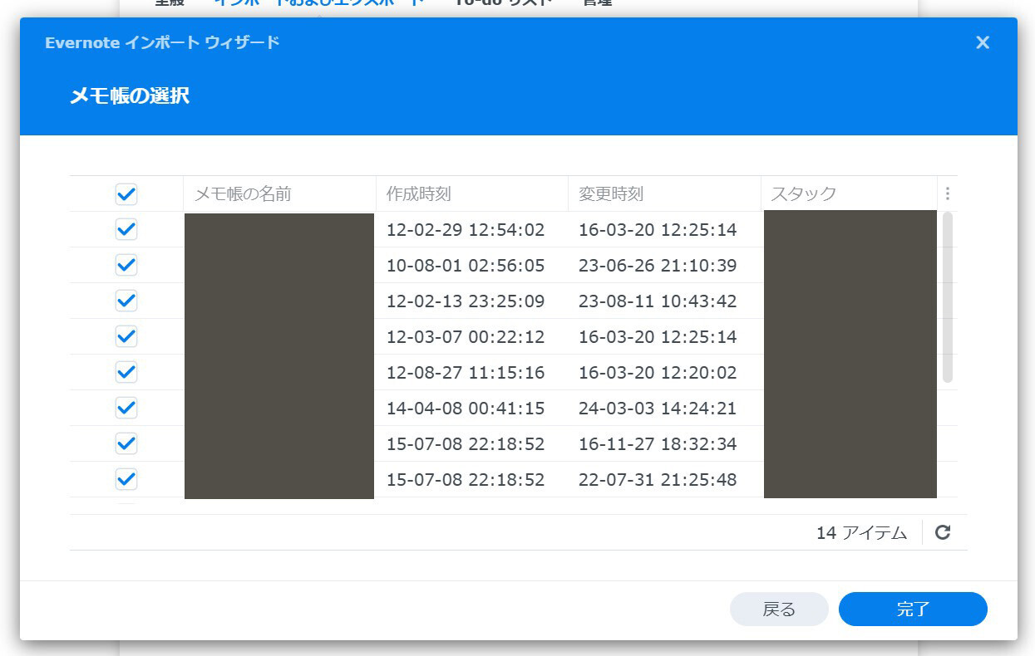Close the Evernote import wizard dialog
Viewport: 1035px width, 656px height.
pos(983,42)
